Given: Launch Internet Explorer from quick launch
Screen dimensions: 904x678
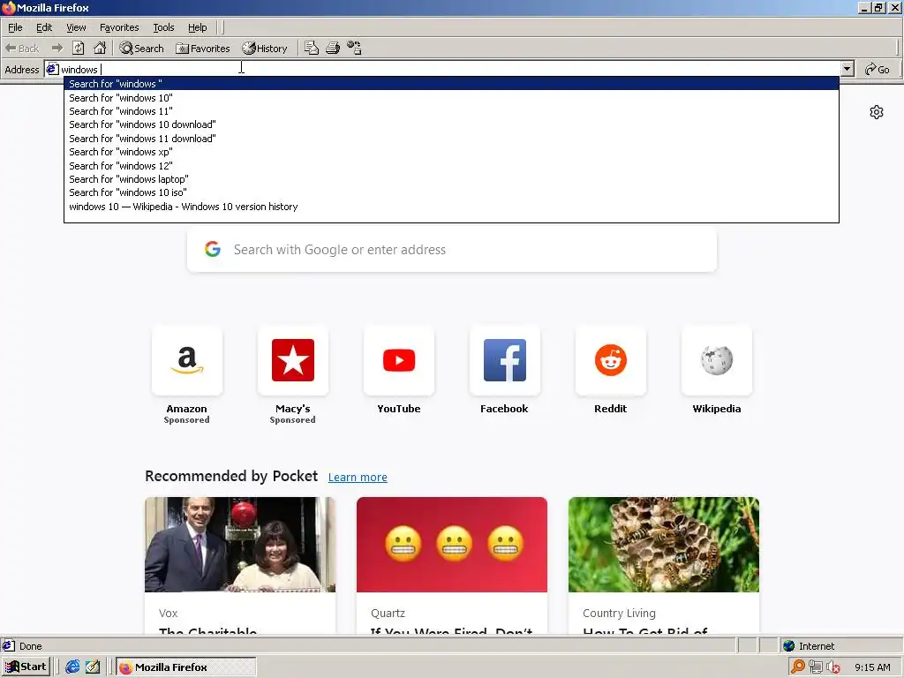Looking at the screenshot, I should (x=72, y=667).
